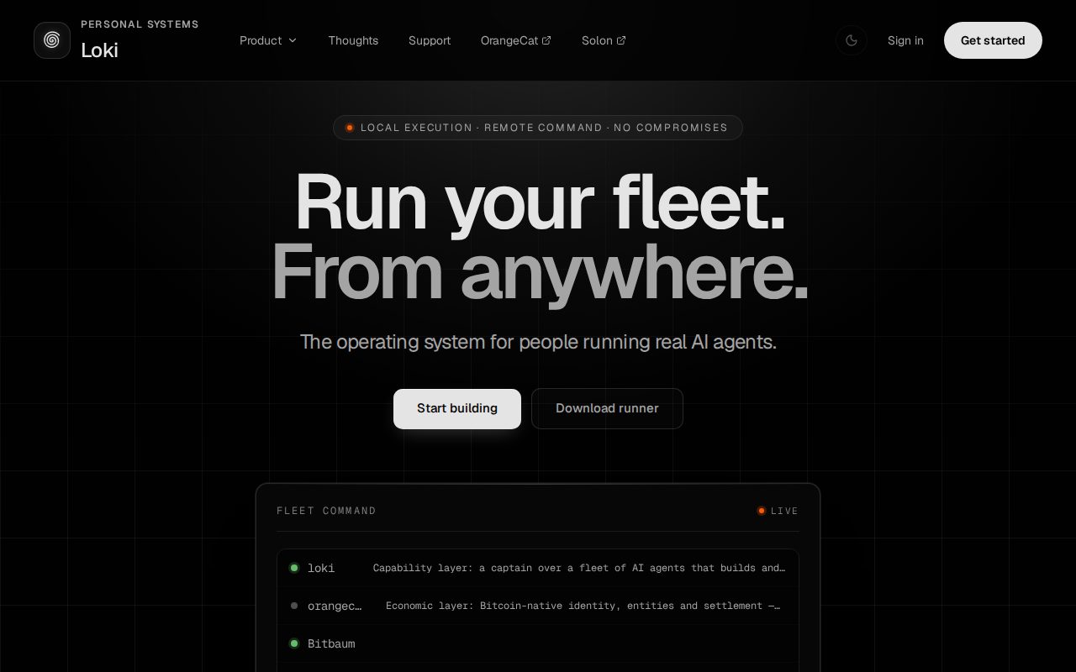Toggle dark mode with the moon icon
Screen dimensions: 1076x672
852,40
